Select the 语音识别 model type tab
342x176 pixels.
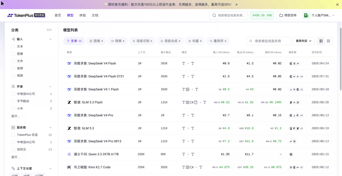(142, 41)
